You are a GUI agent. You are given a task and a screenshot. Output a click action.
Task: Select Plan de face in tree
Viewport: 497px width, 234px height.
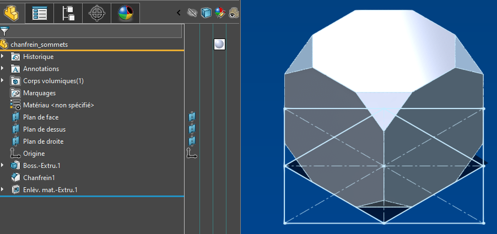click(41, 117)
